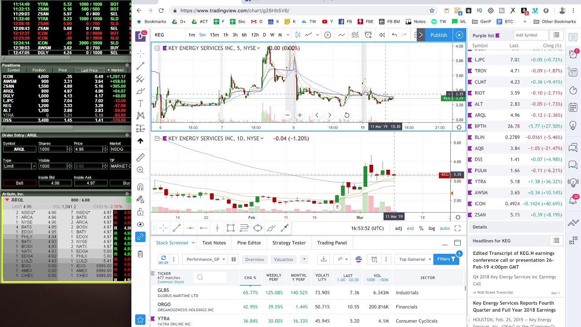
Task: Open the compare add symbol plus icon
Action: [328, 35]
